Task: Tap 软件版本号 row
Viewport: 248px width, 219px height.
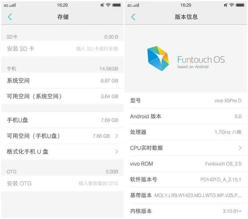Action: (x=186, y=179)
